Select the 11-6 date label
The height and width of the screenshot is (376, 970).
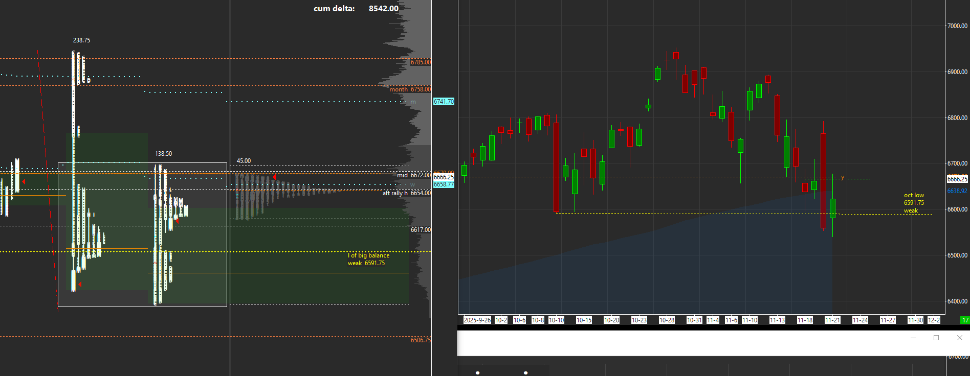[731, 320]
